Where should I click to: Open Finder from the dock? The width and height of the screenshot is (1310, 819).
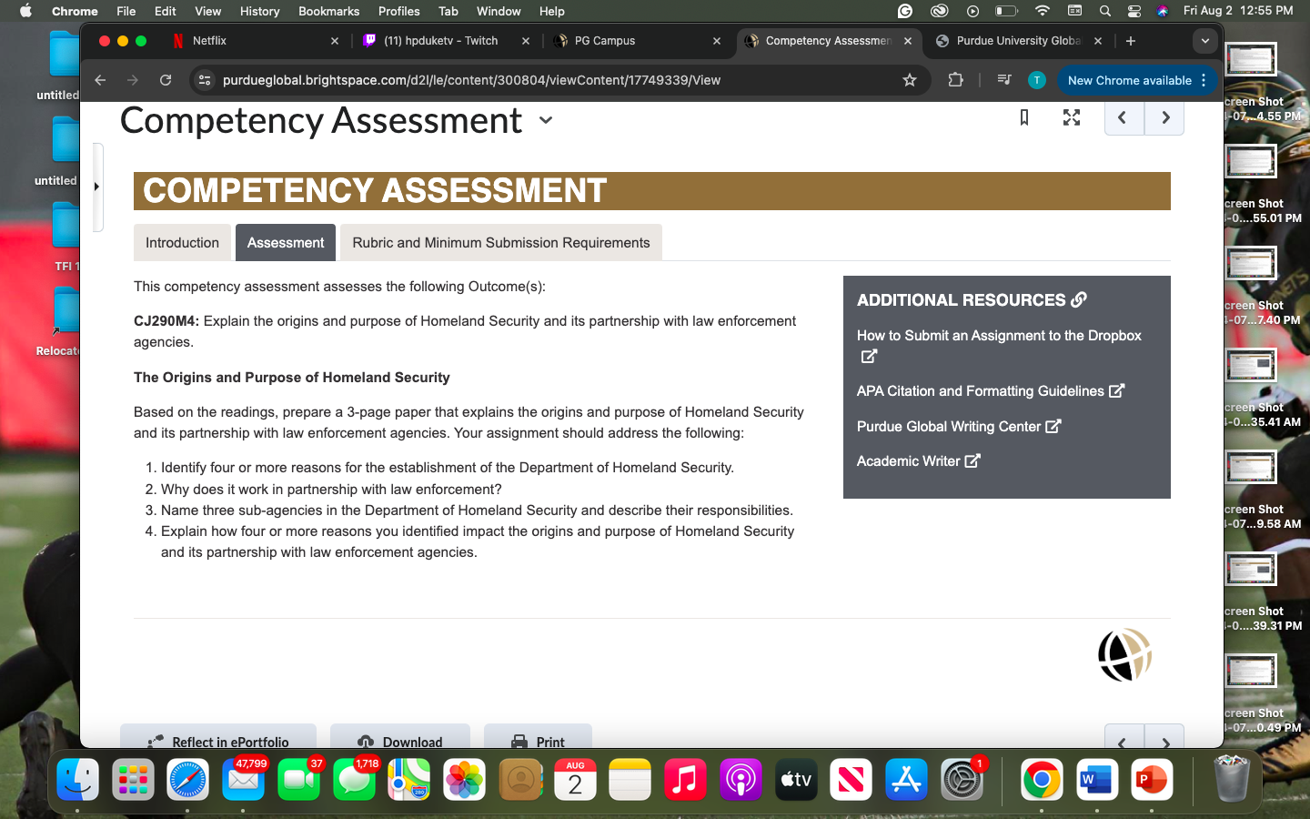click(77, 780)
